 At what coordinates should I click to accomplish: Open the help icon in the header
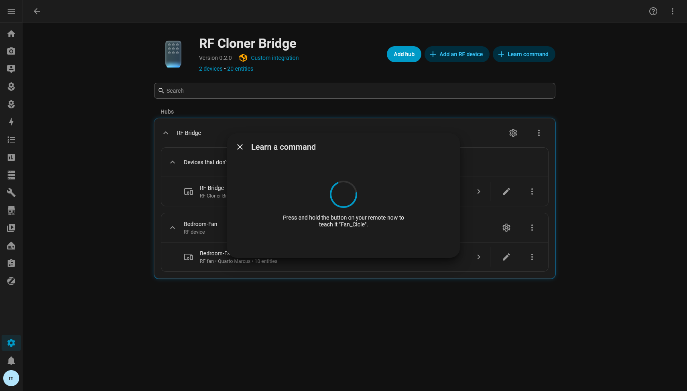point(653,11)
